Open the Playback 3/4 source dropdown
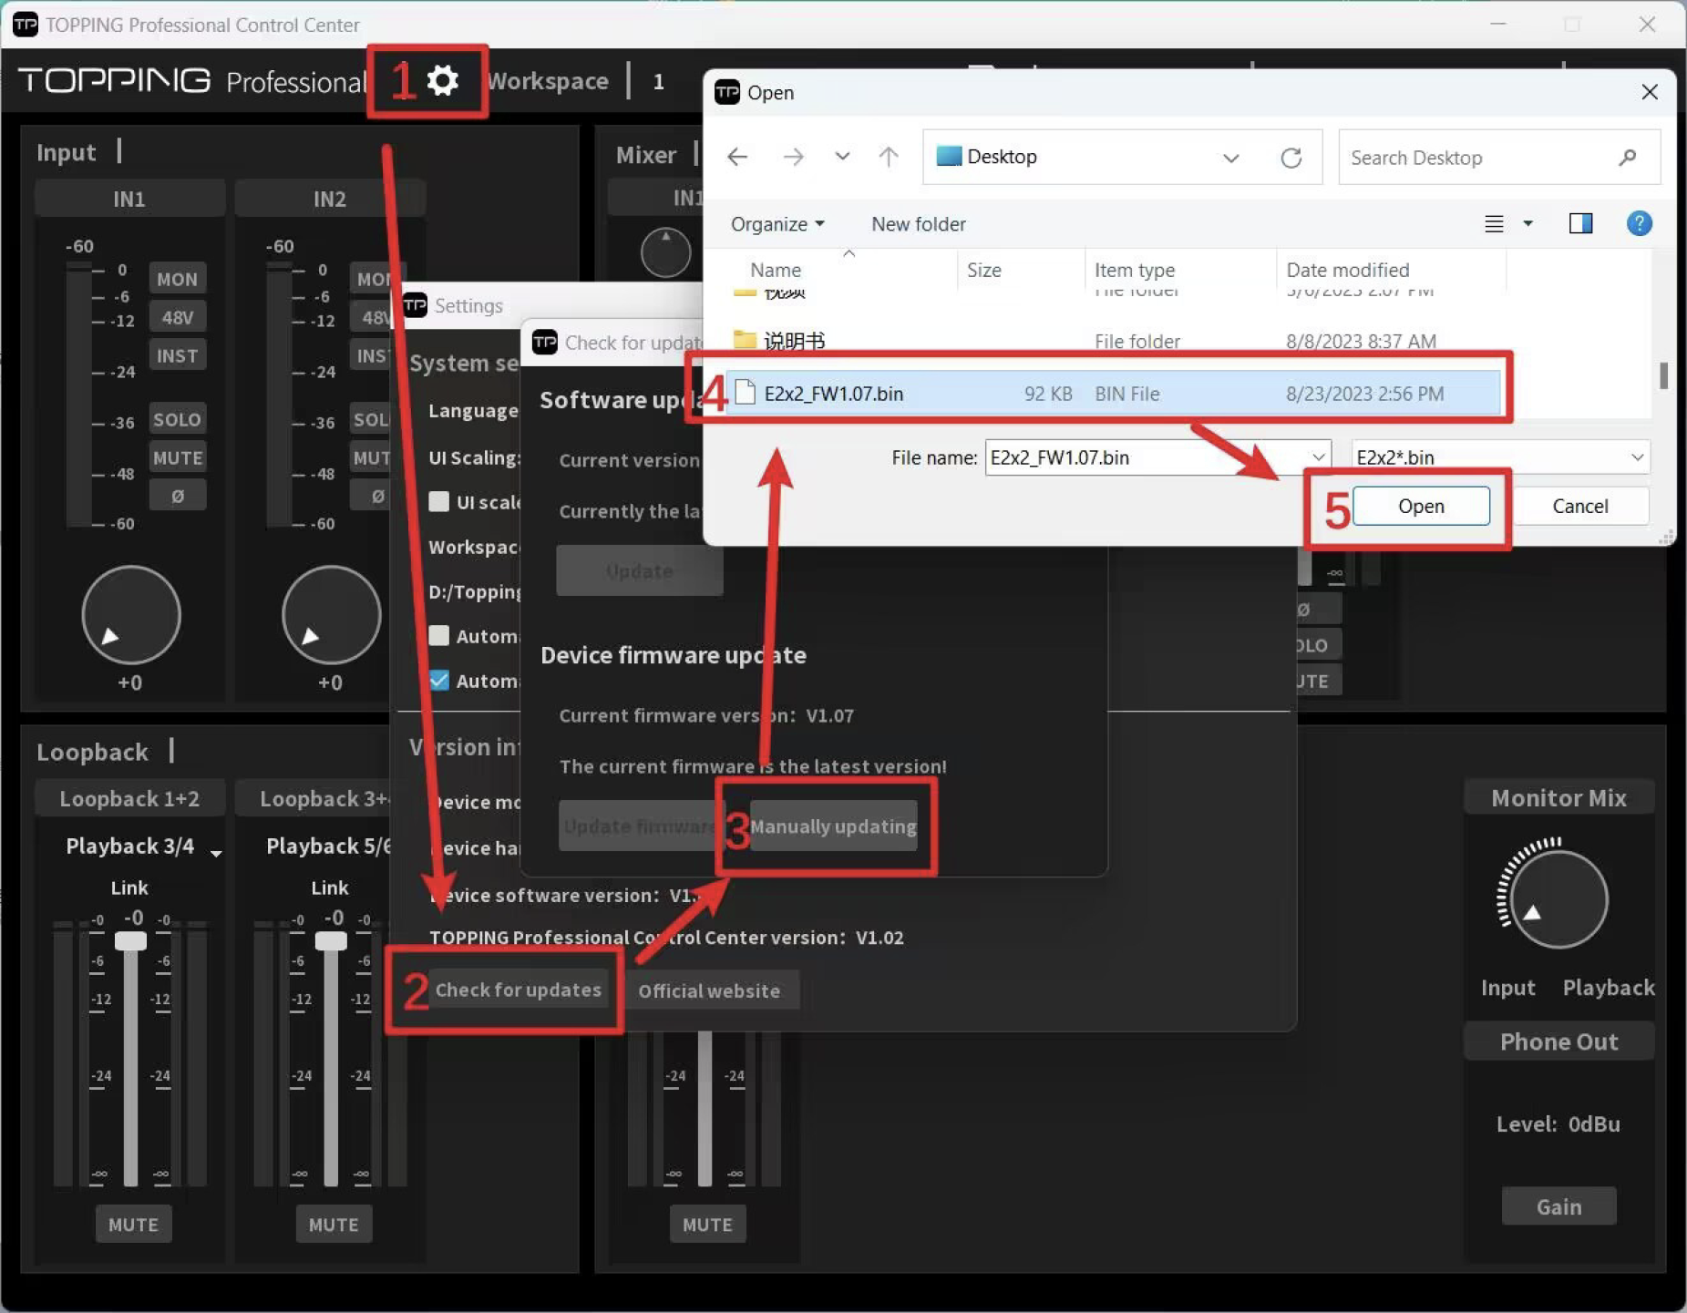The height and width of the screenshot is (1313, 1687). point(216,853)
